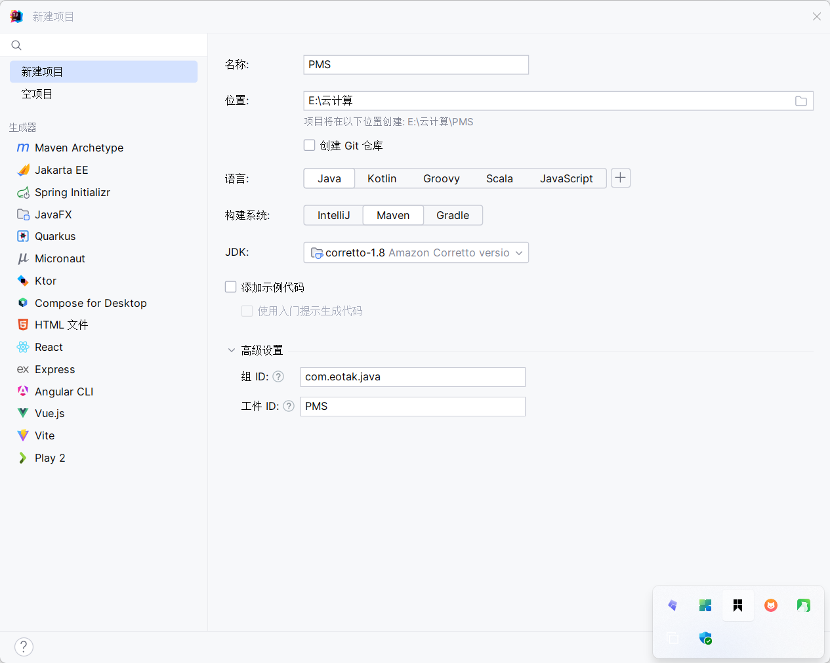
Task: Click the IntelliJ IDEA logo in title bar
Action: 16,16
